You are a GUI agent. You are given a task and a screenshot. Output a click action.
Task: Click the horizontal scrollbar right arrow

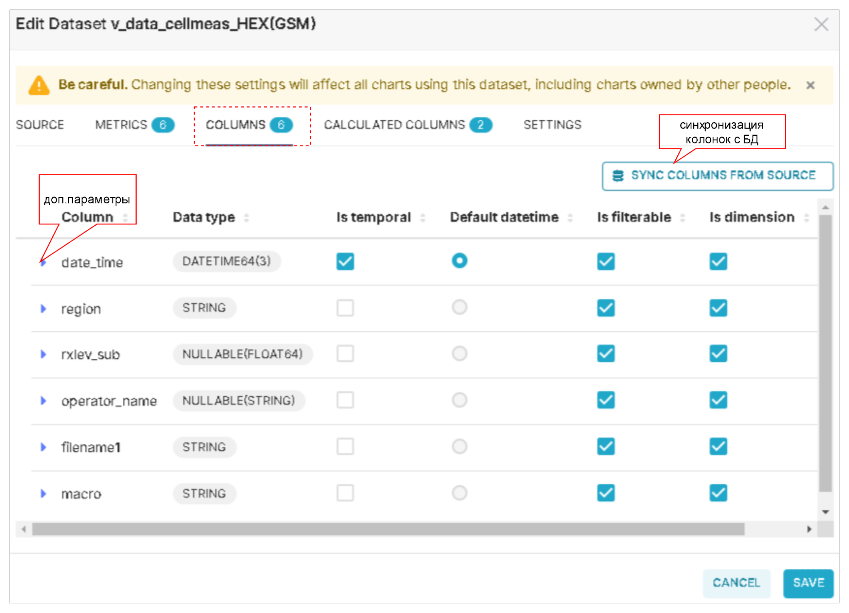point(809,529)
